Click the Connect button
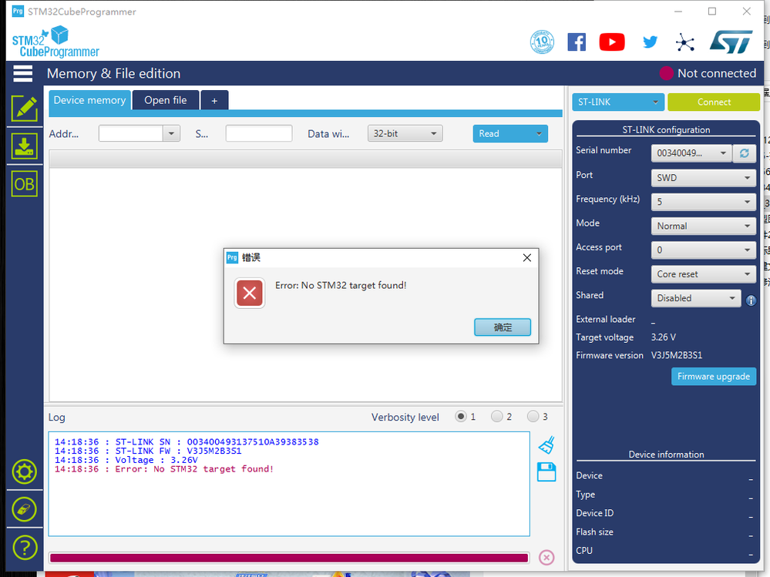Viewport: 770px width, 577px height. point(714,102)
